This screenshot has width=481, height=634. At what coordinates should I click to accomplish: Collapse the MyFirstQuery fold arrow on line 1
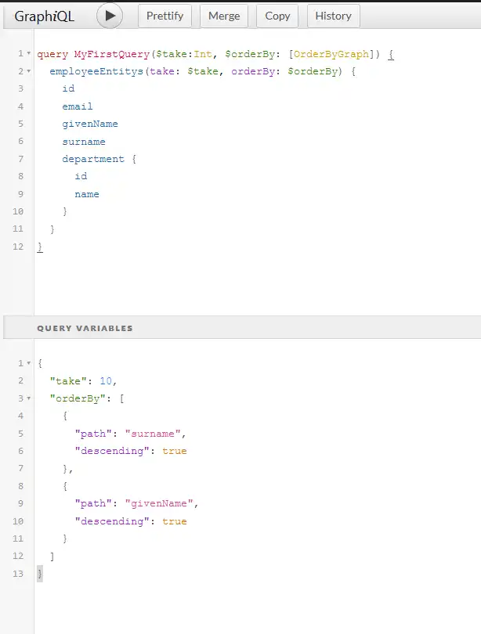[x=29, y=54]
